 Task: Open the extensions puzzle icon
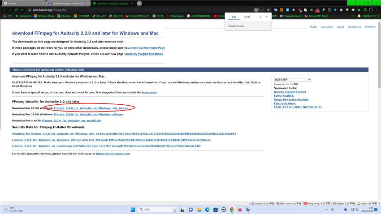[359, 10]
